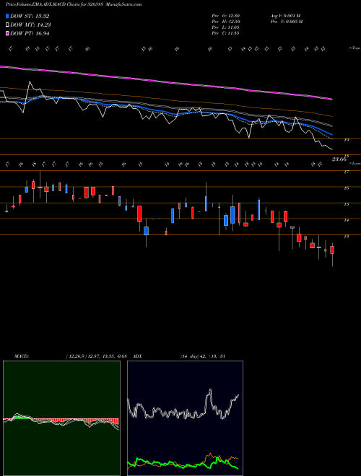Click the magenta DOW PT legend swatch
This screenshot has width=361, height=476.
(x=7, y=33)
